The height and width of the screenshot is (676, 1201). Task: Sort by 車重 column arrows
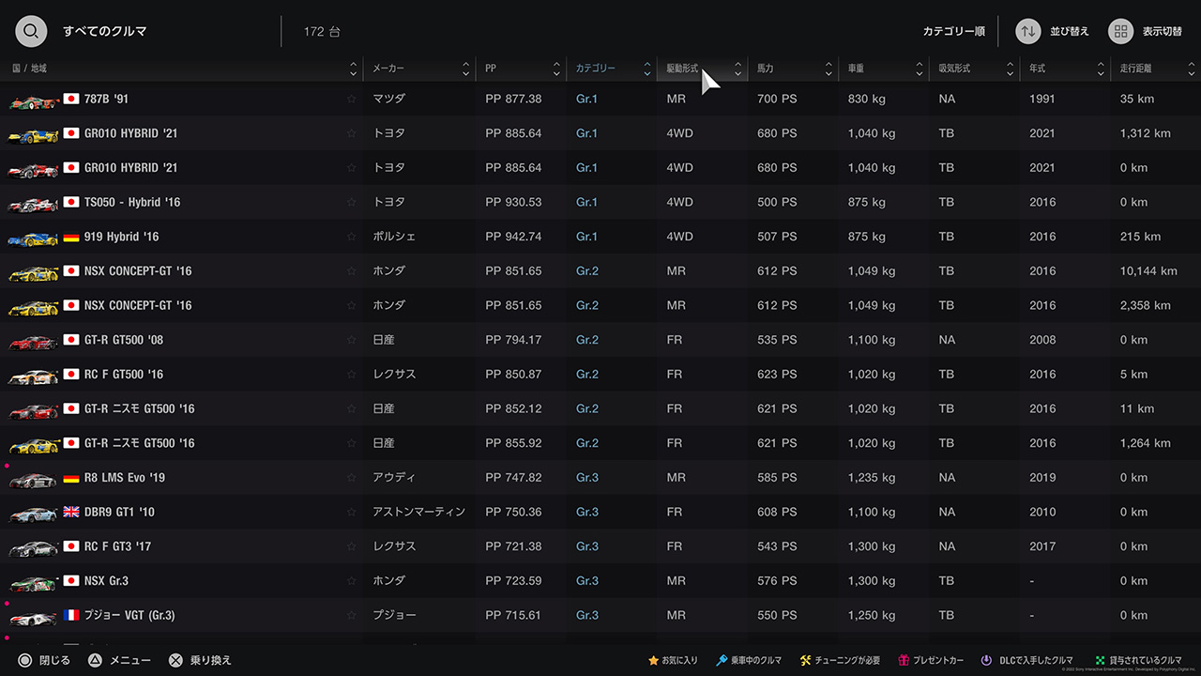(x=919, y=69)
